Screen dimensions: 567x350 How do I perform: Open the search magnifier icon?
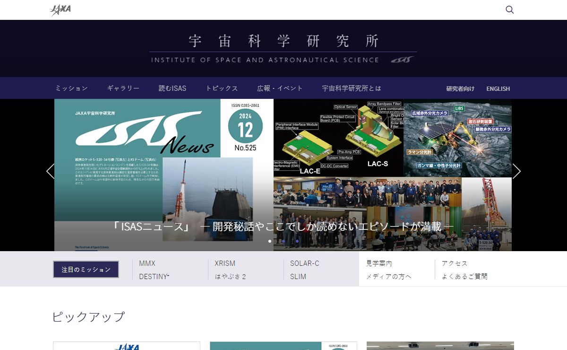tap(509, 9)
